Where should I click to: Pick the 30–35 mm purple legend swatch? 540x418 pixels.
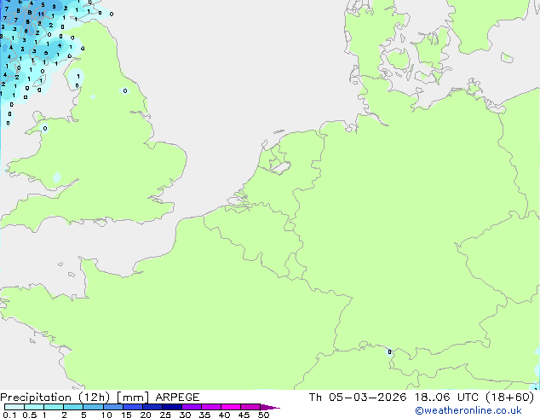point(192,407)
